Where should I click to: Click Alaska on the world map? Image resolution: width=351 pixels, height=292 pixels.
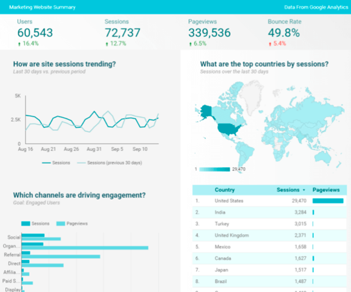tap(206, 110)
